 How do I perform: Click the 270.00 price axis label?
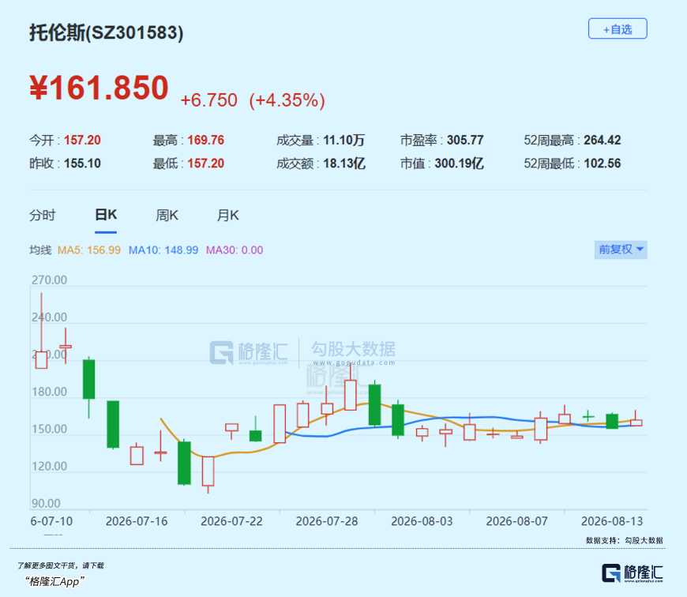tap(49, 280)
